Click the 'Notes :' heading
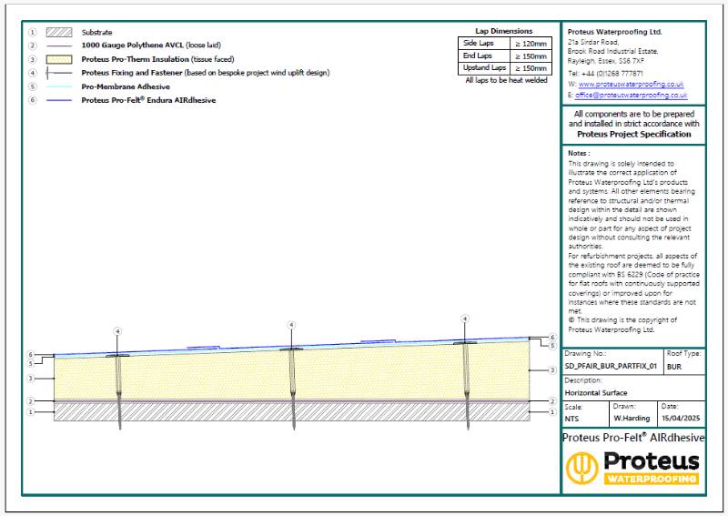The width and height of the screenshot is (728, 516). [579, 153]
